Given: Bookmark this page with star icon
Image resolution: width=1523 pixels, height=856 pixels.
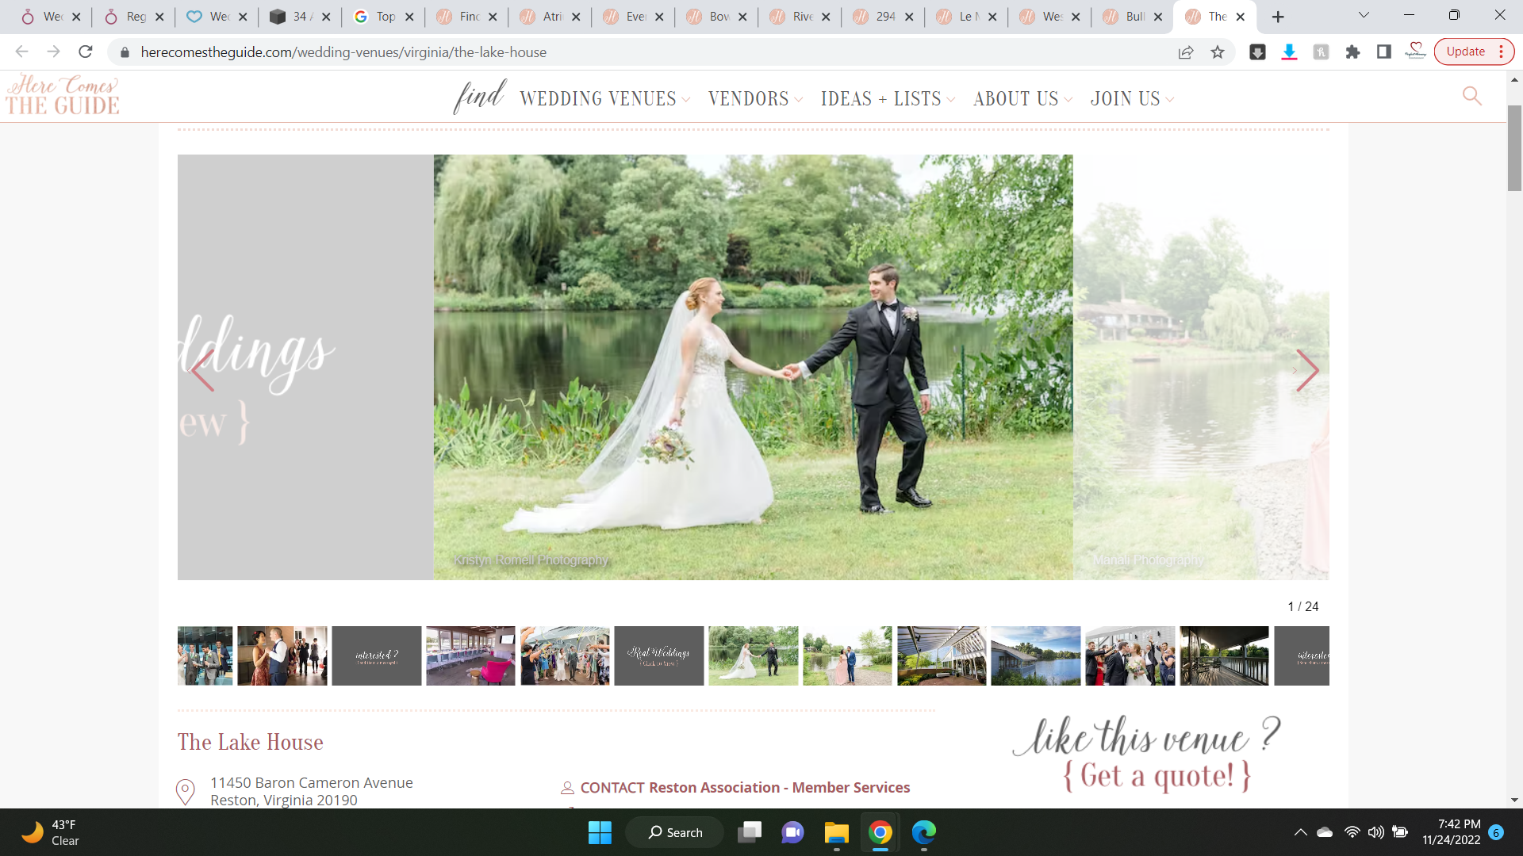Looking at the screenshot, I should 1218,52.
